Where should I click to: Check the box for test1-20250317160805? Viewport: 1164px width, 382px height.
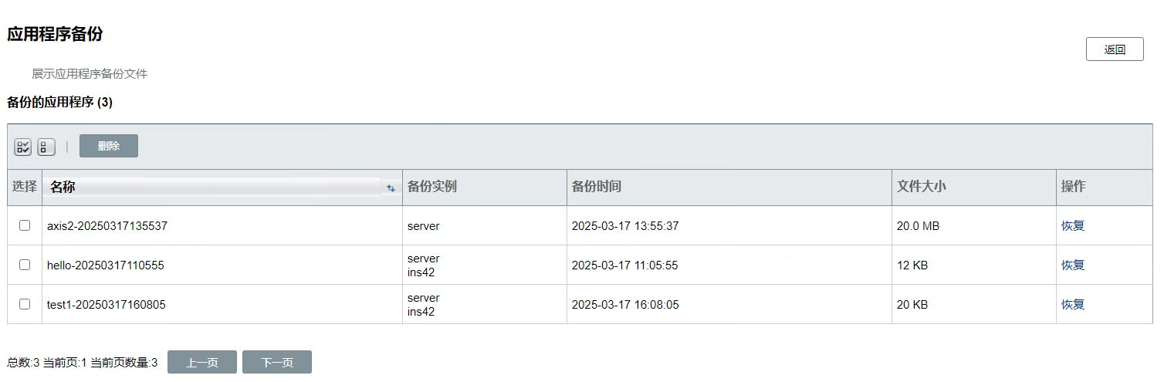[25, 304]
